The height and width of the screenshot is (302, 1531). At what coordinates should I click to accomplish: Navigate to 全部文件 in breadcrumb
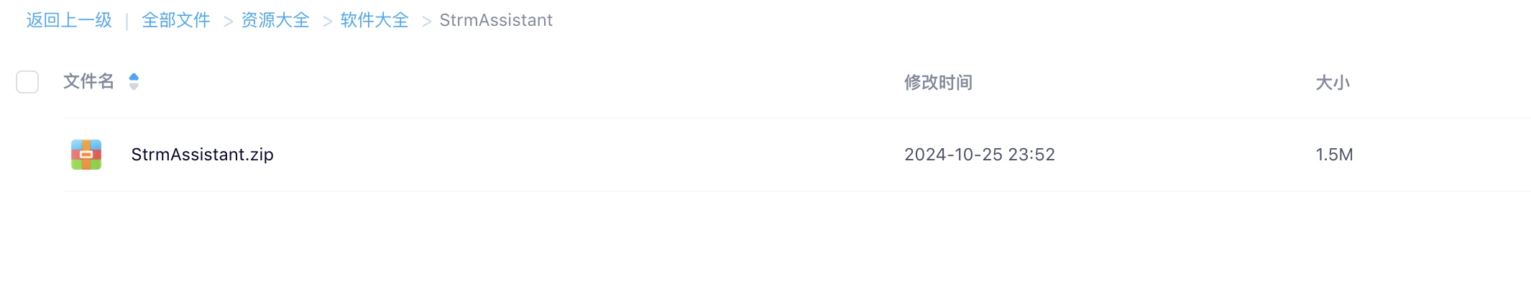point(176,20)
